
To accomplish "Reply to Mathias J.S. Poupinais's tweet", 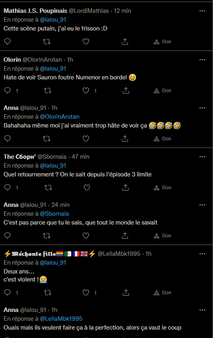I will click(7, 41).
